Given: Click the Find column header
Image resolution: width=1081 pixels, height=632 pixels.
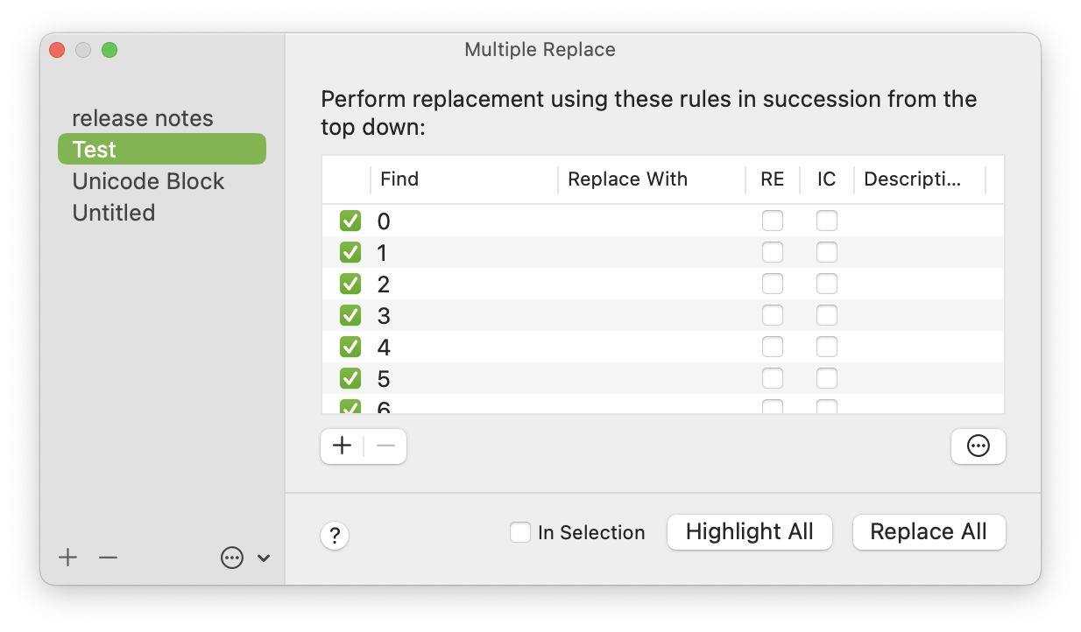Looking at the screenshot, I should coord(399,179).
